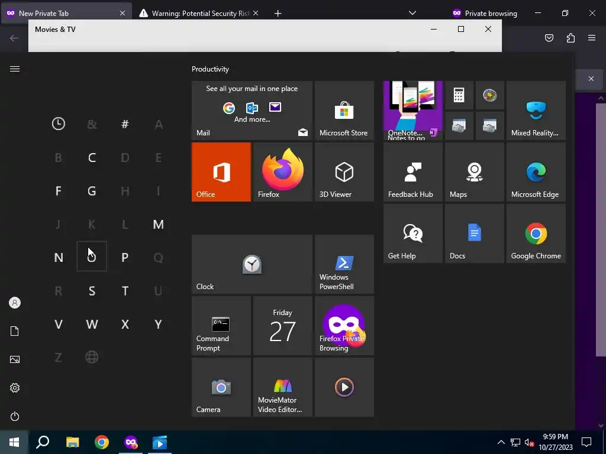Click the muted volume tray icon
The height and width of the screenshot is (454, 606).
(529, 442)
